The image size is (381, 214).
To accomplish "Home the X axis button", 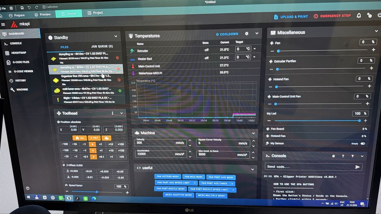I will 92,144.
